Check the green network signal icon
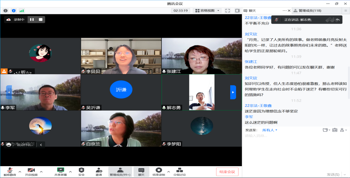 [x=22, y=11]
